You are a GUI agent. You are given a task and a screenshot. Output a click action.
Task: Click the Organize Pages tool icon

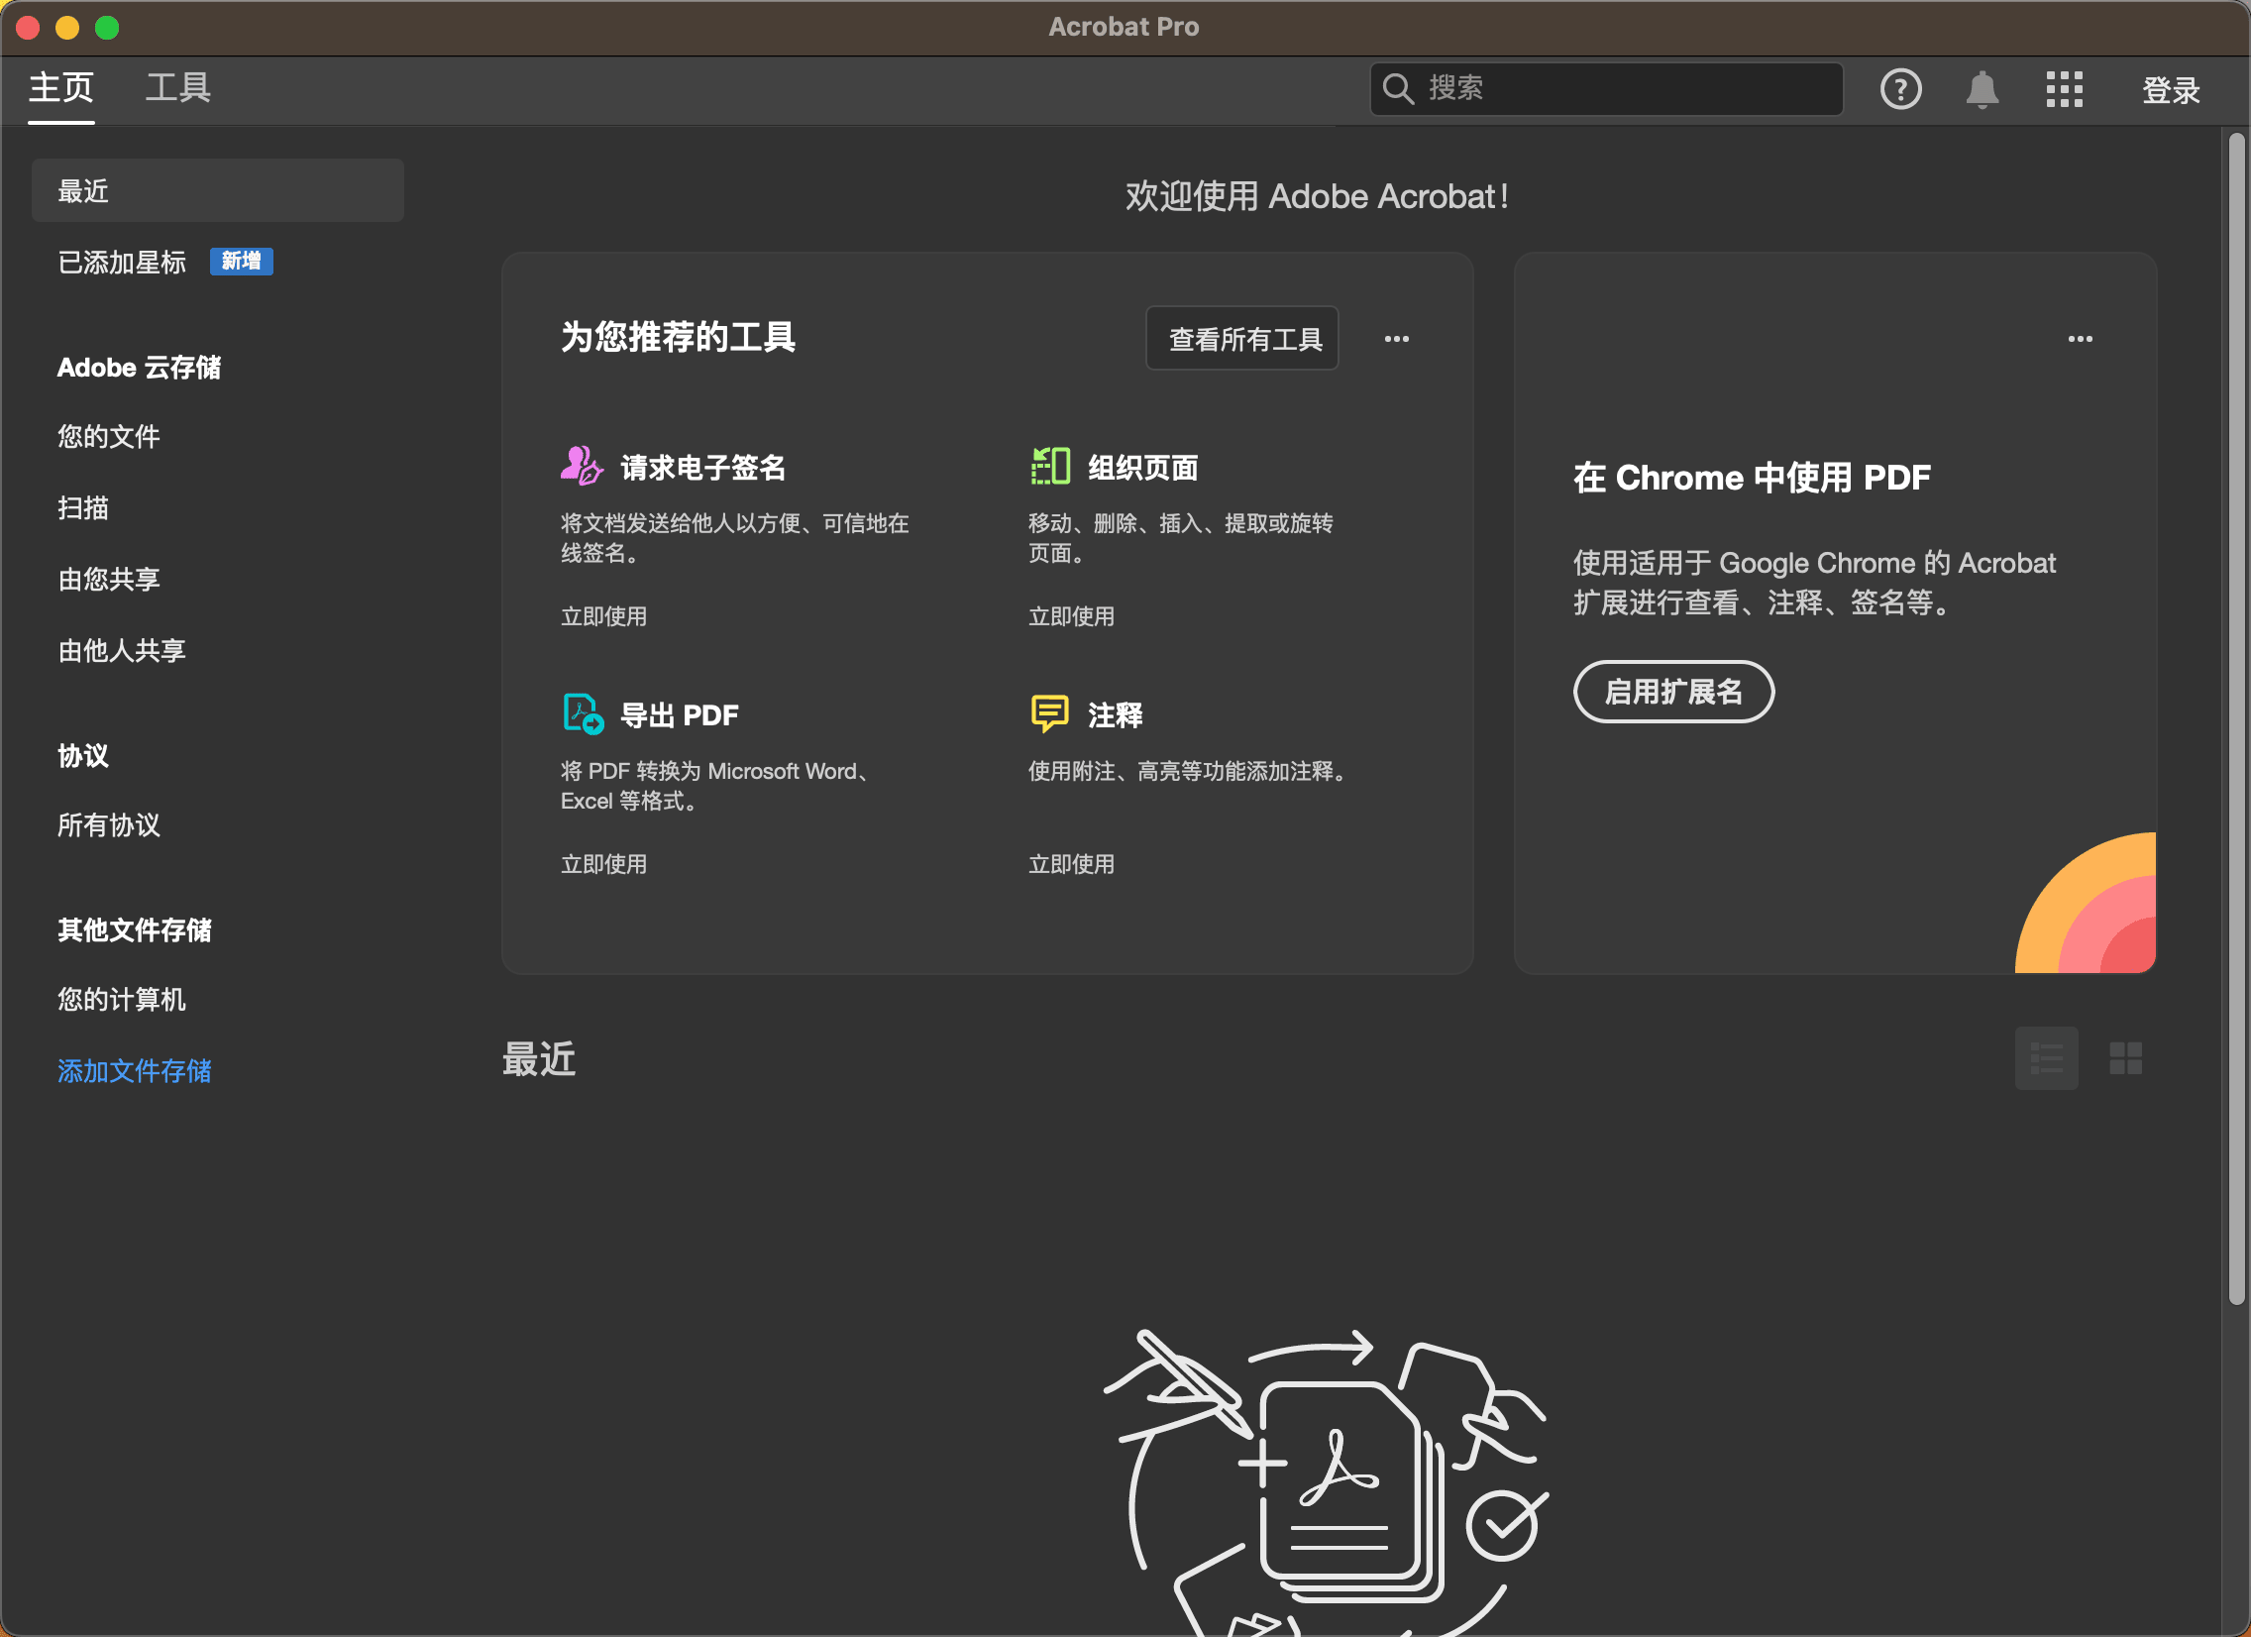1049,466
